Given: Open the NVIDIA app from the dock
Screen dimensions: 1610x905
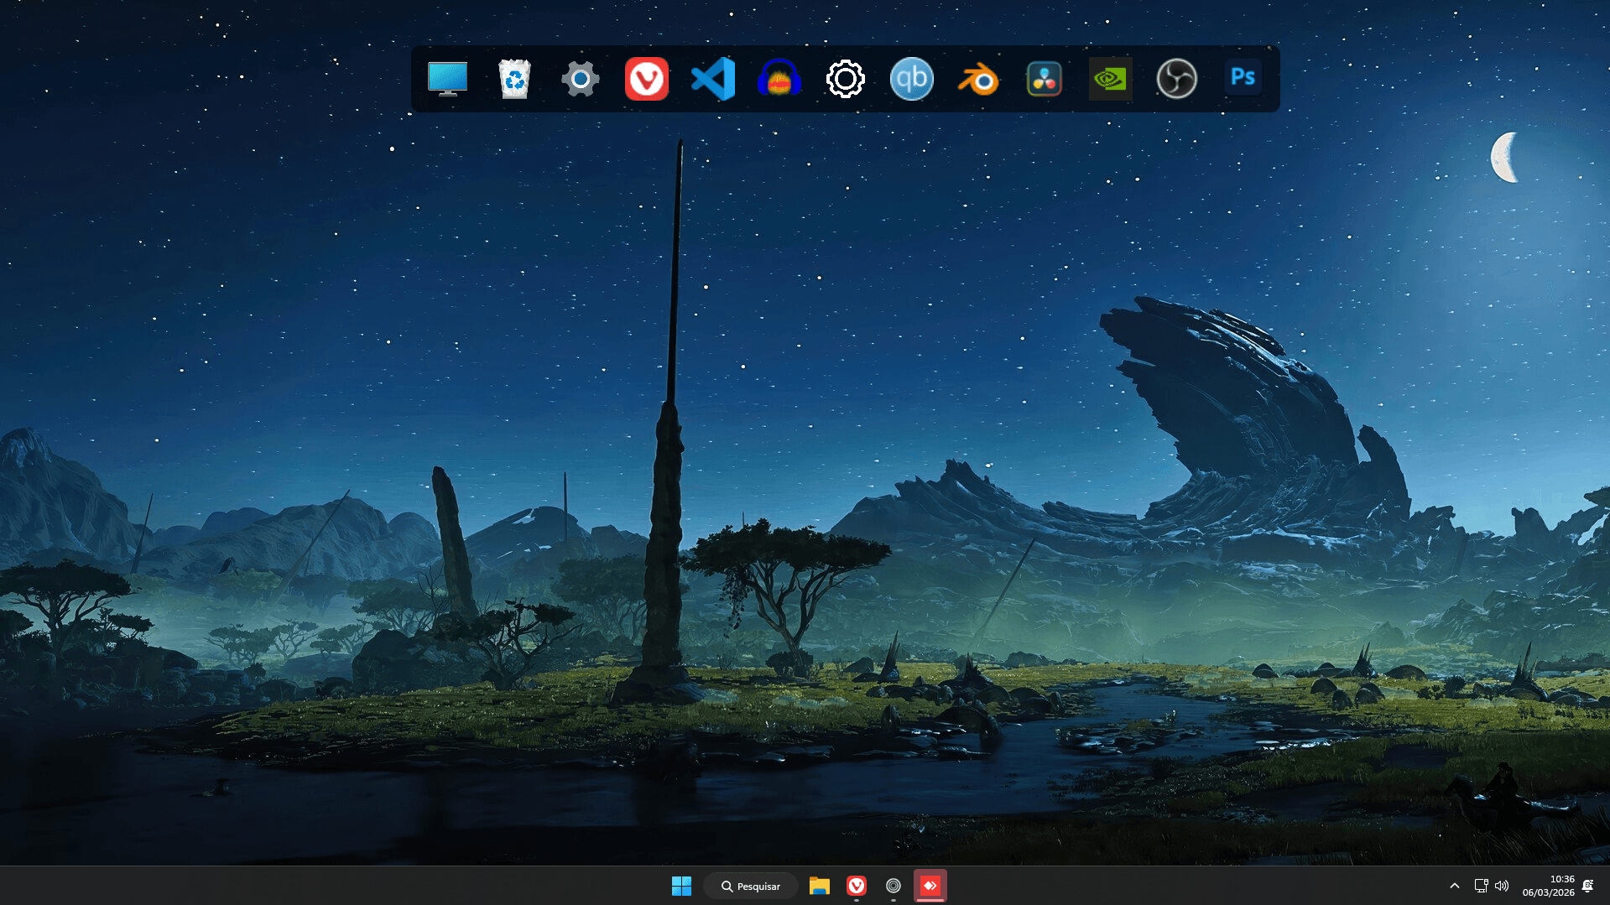Looking at the screenshot, I should coord(1110,79).
